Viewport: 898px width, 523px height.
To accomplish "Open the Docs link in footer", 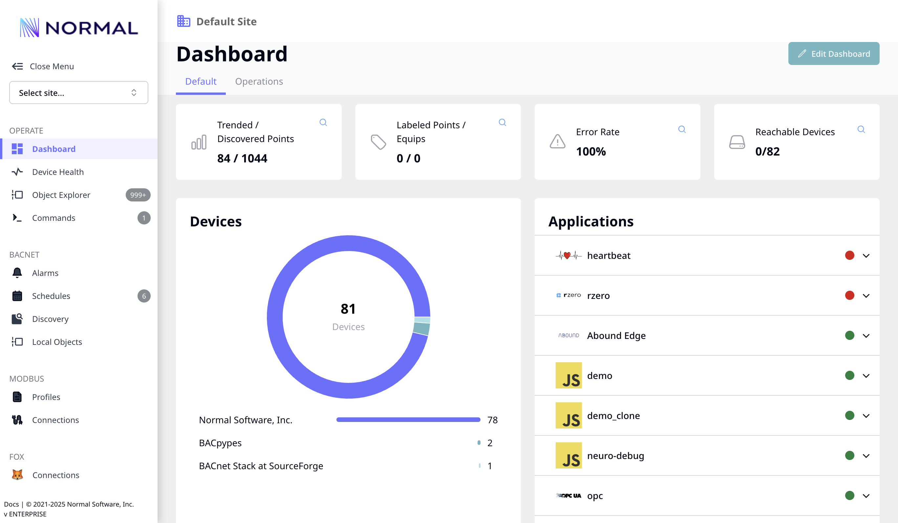I will coord(11,504).
